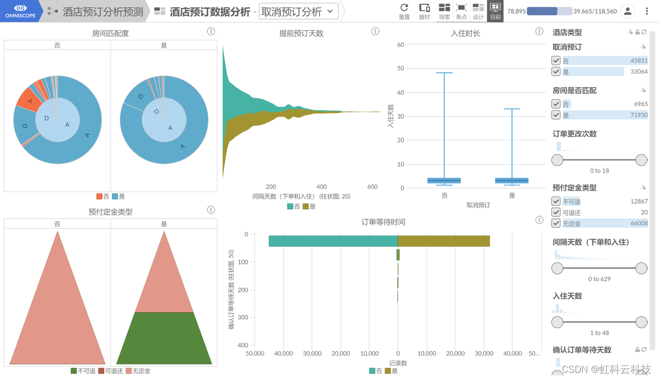
Task: Click the 订单更改次数 slider left handle
Action: coord(557,160)
